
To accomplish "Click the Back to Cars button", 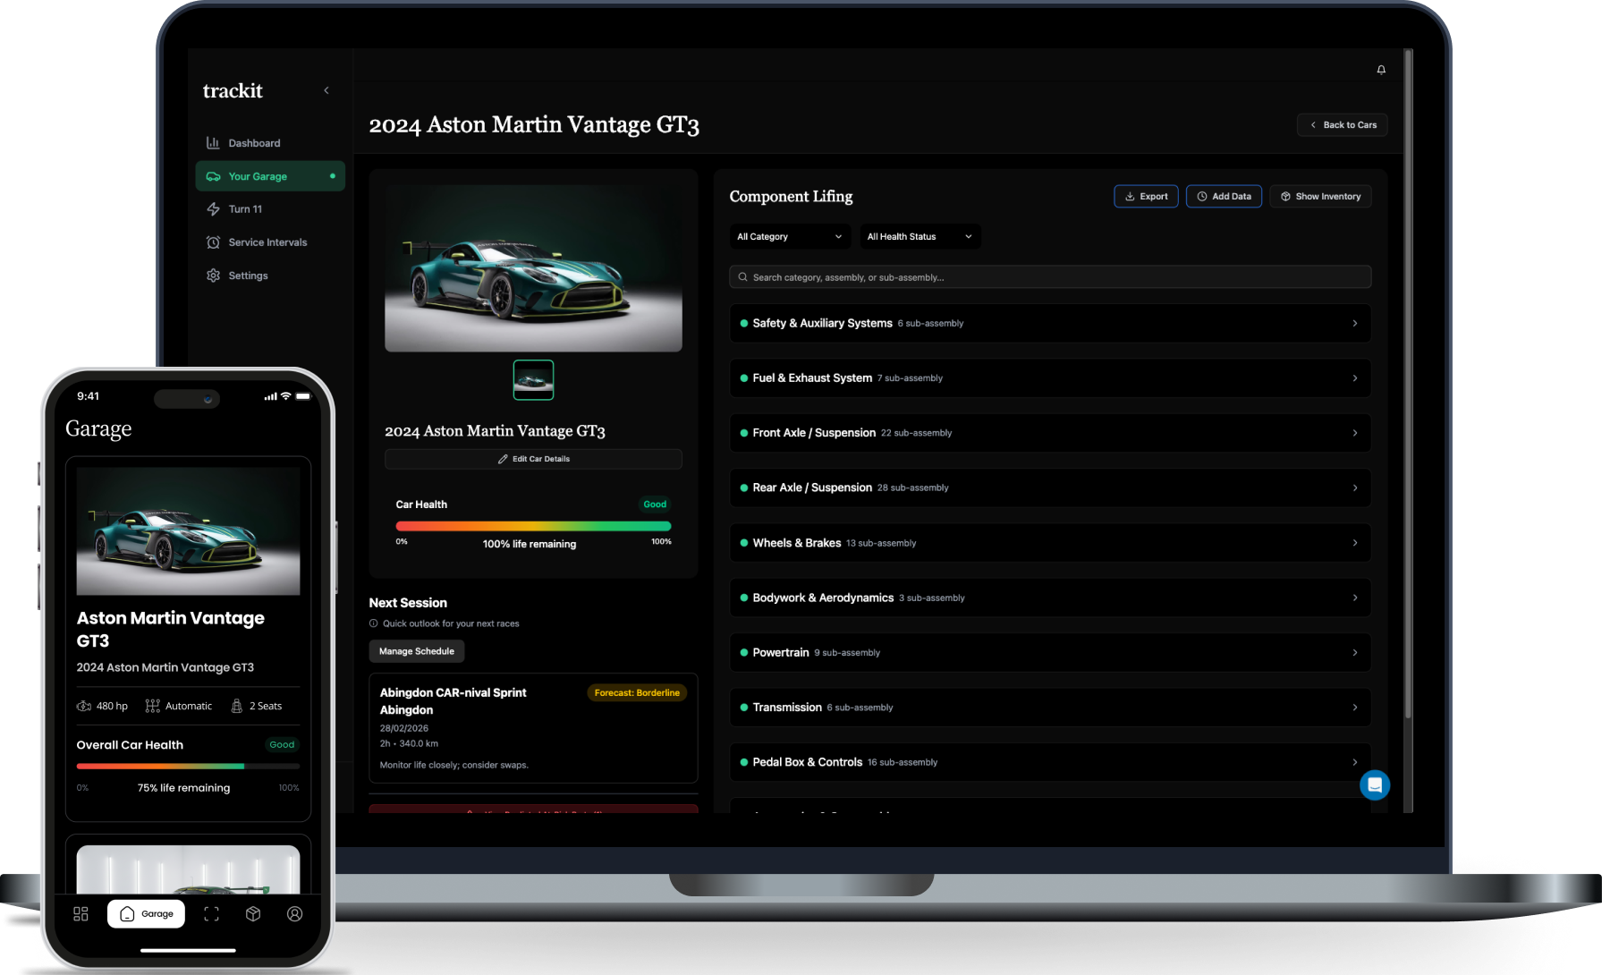I will (1342, 124).
